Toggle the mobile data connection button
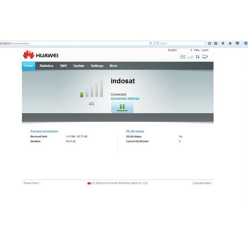The width and height of the screenshot is (248, 248). pos(122,107)
